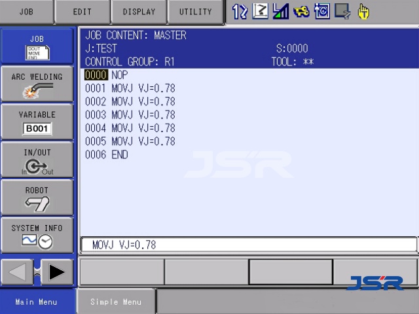This screenshot has width=419, height=314.
Task: Select line 0003 MOVJ VJ=0.78
Action: 130,115
